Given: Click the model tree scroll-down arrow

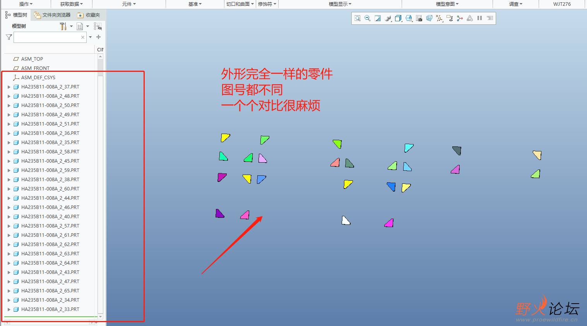Looking at the screenshot, I should tap(100, 317).
